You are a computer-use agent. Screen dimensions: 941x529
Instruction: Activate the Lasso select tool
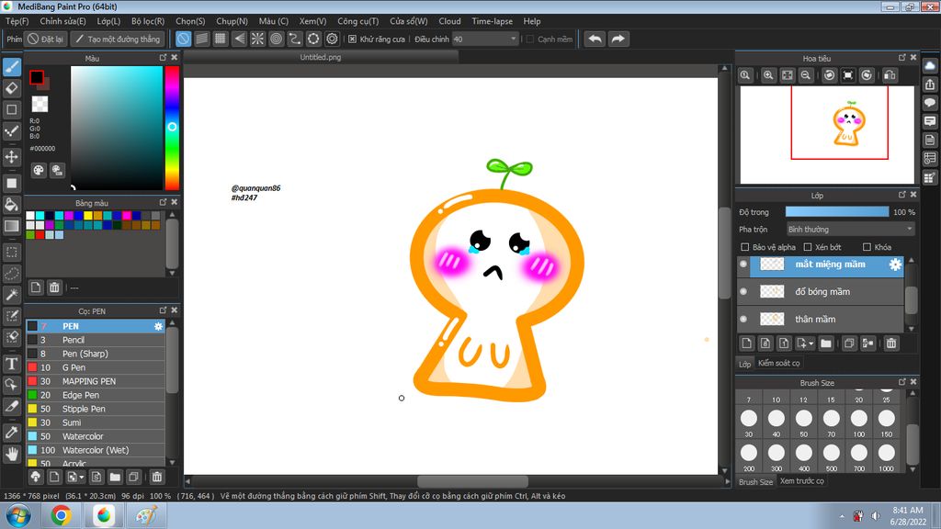12,274
